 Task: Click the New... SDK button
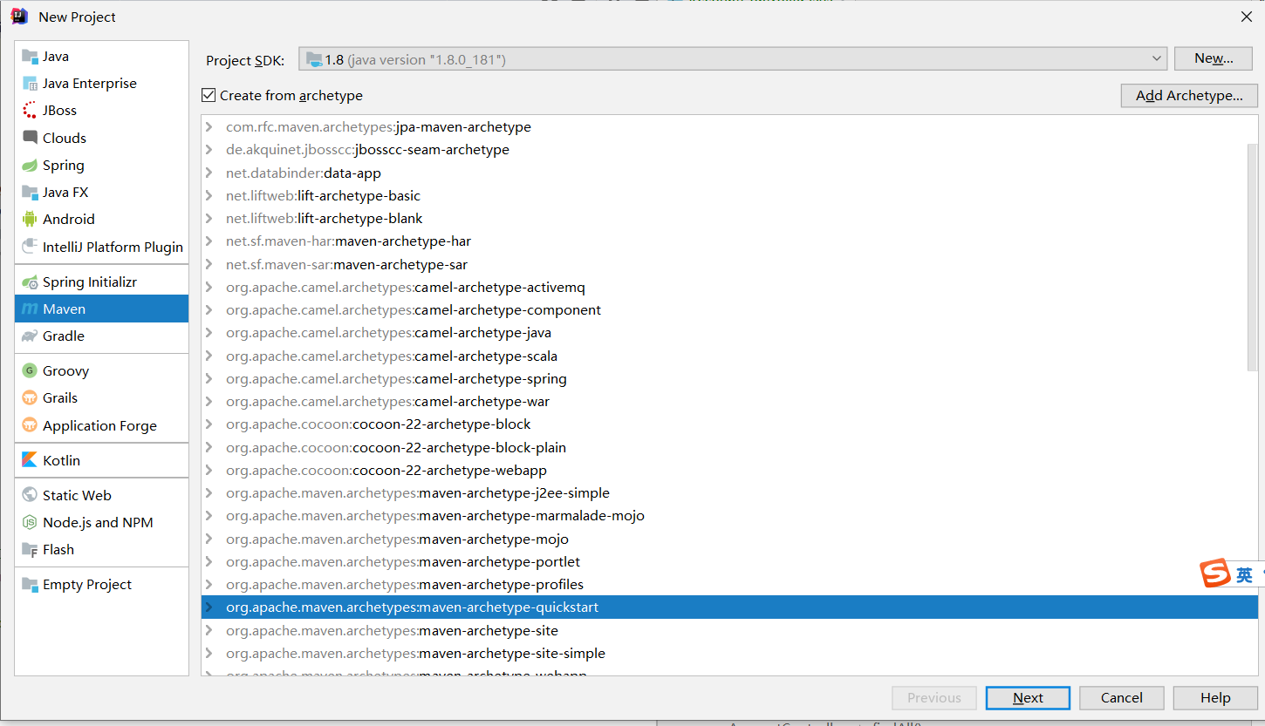click(1214, 58)
